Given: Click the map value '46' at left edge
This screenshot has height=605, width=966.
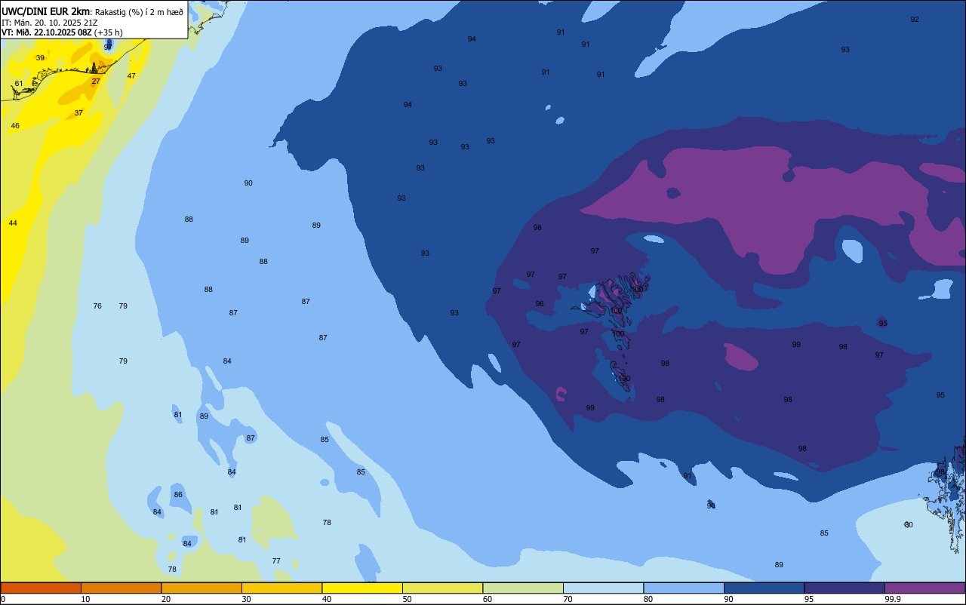Looking at the screenshot, I should (15, 126).
